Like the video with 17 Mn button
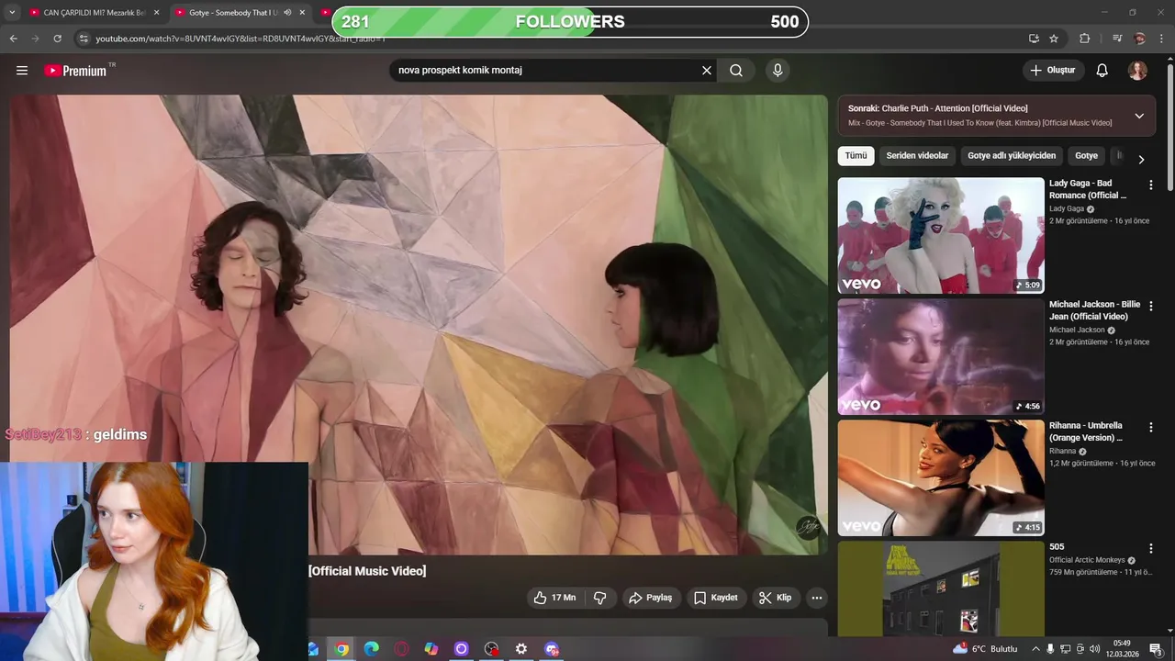1175x661 pixels. [x=555, y=598]
